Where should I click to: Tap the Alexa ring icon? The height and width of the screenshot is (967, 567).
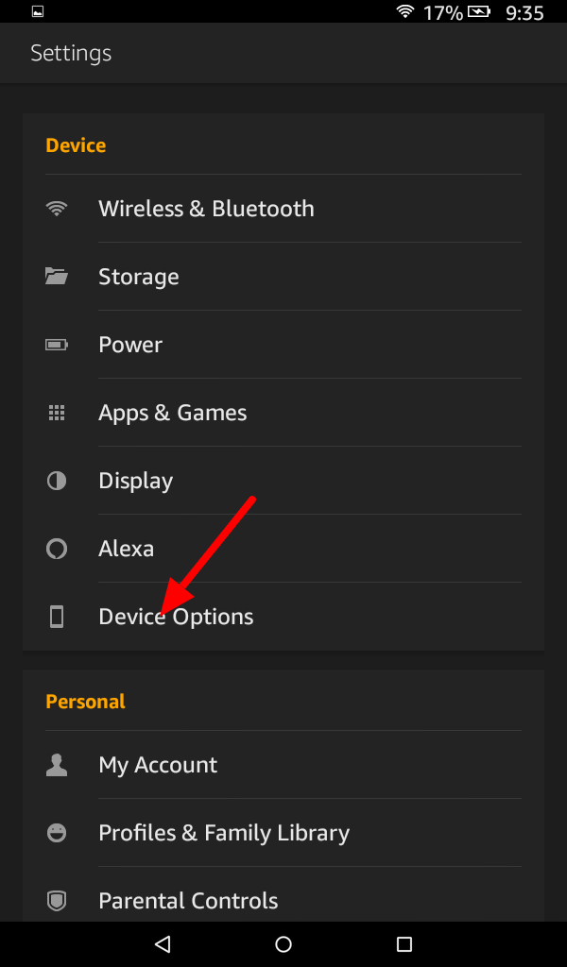(56, 549)
